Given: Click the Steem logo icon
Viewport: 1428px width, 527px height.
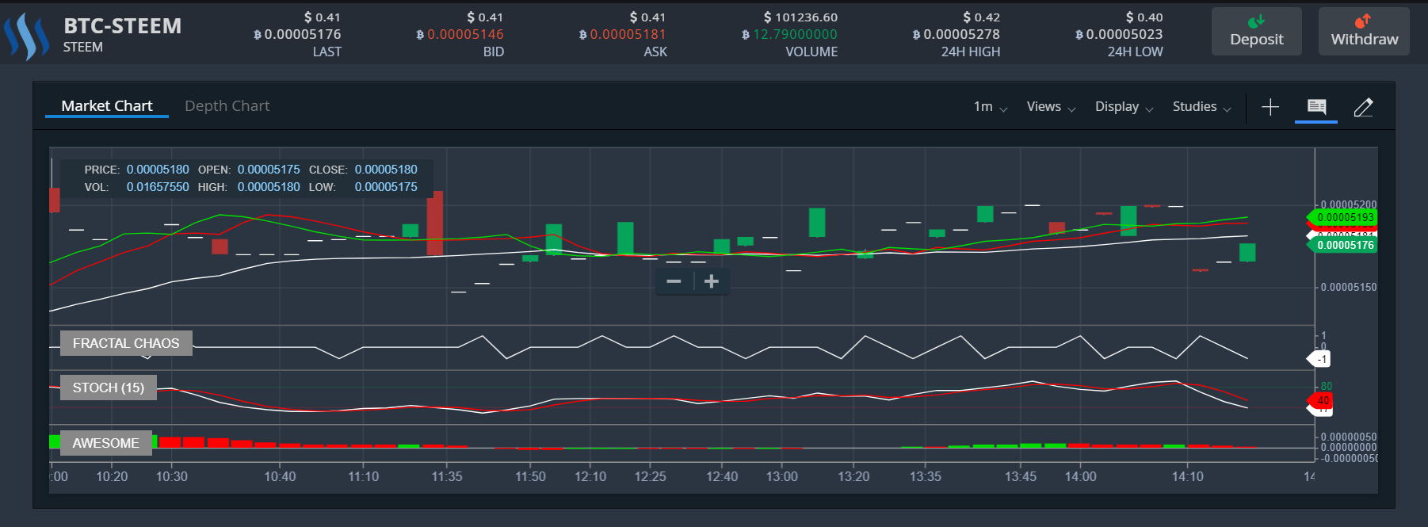Looking at the screenshot, I should 25,36.
